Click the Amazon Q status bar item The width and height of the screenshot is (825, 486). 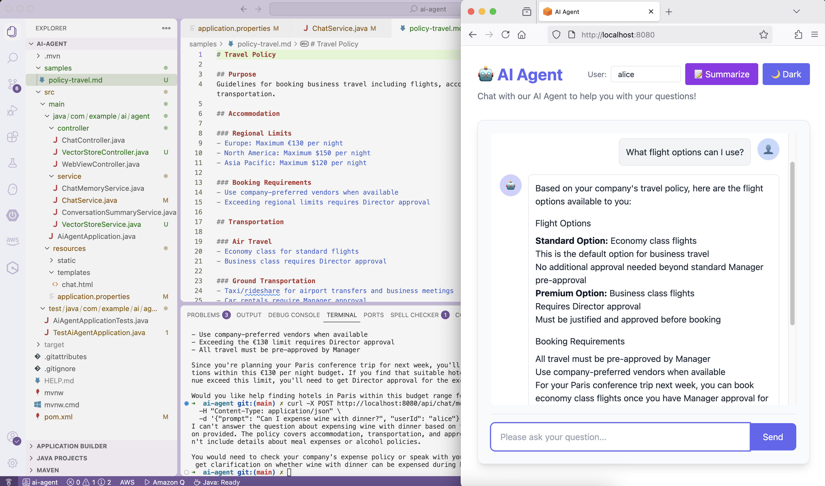164,482
